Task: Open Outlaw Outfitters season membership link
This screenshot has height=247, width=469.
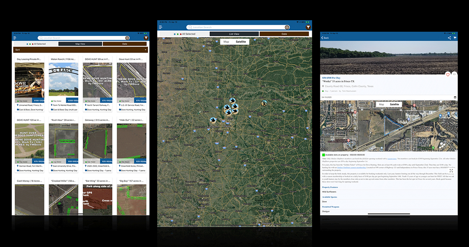Action: [351, 168]
